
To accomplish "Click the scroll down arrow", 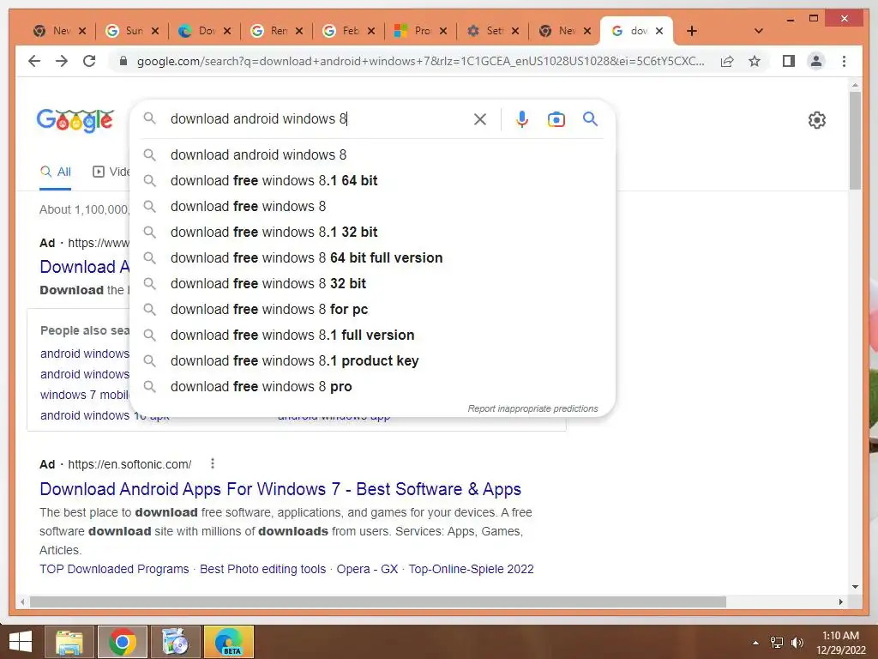I will point(855,587).
